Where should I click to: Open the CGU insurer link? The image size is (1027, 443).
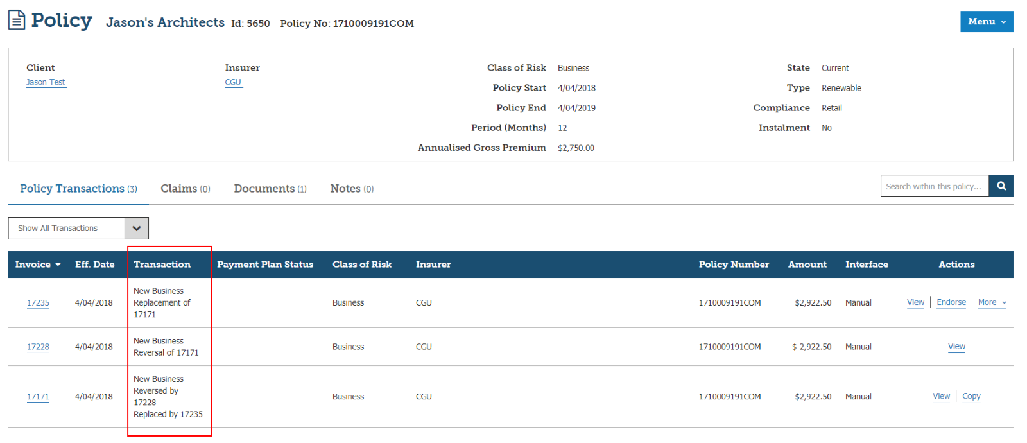pyautogui.click(x=233, y=82)
